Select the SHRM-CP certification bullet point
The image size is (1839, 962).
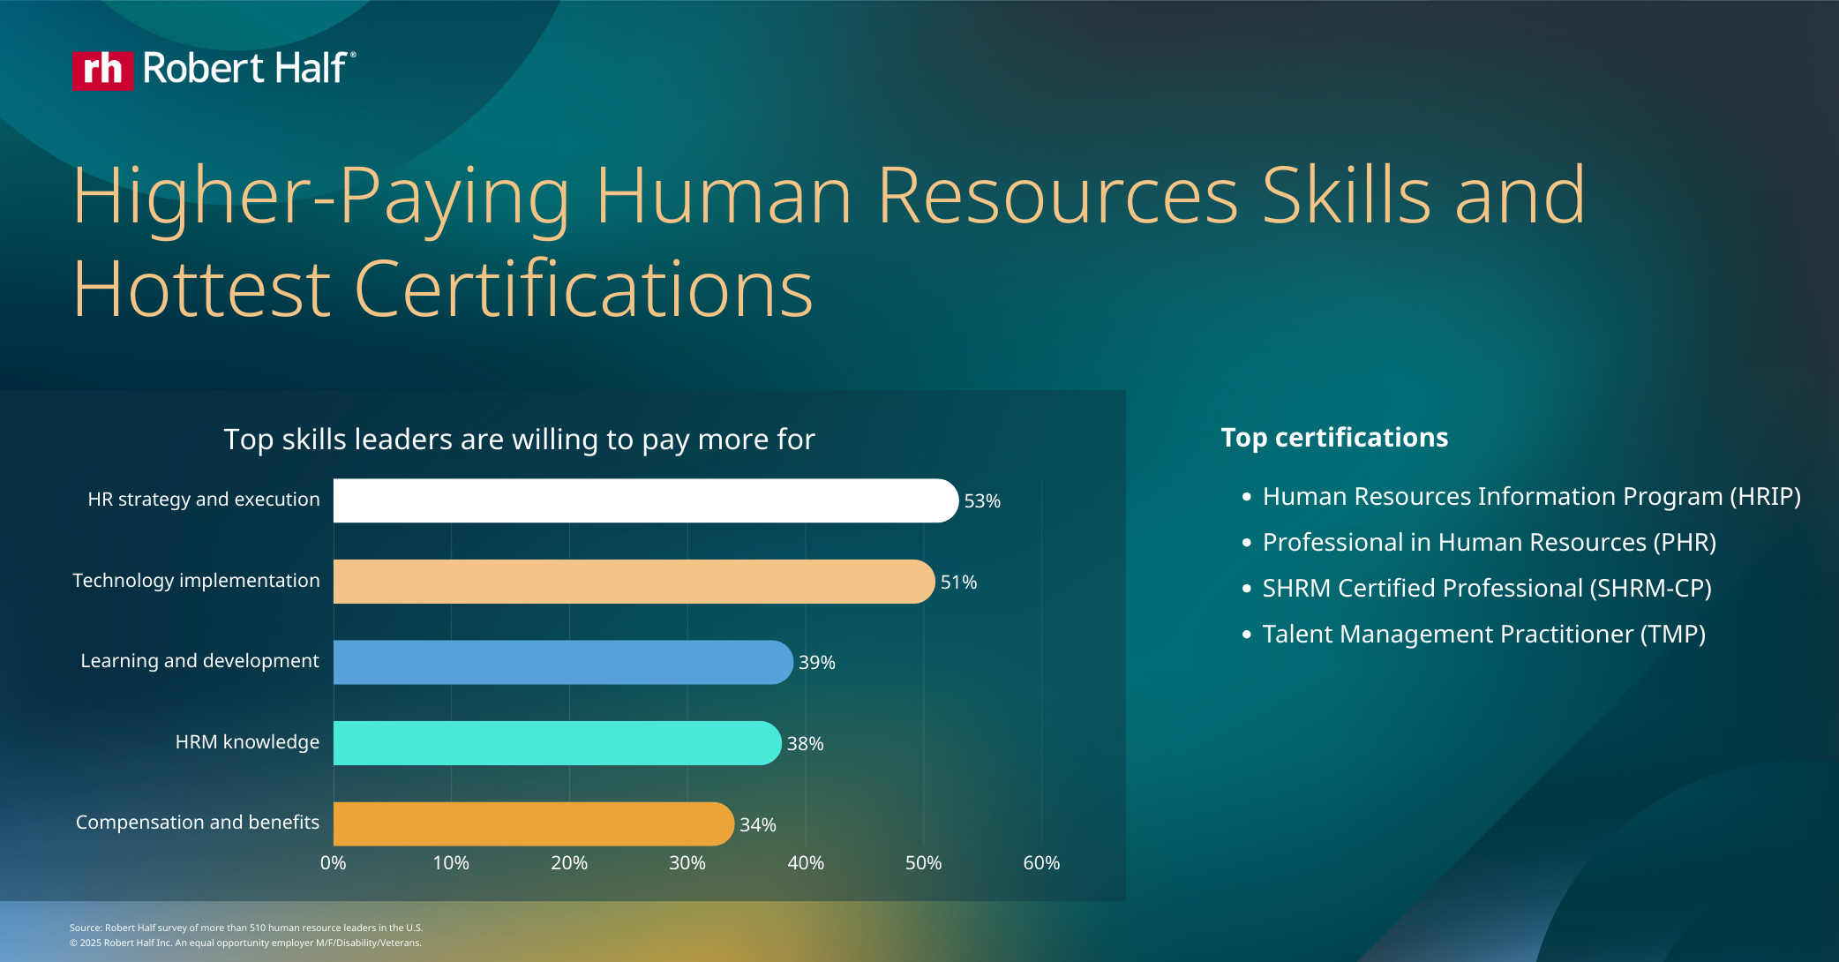pyautogui.click(x=1487, y=588)
